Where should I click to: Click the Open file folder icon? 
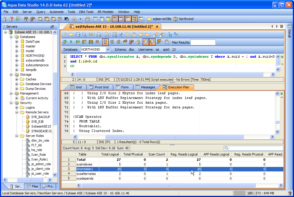tap(71, 34)
